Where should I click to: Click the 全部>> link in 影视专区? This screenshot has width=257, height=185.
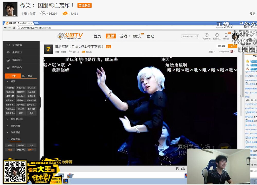[31, 150]
